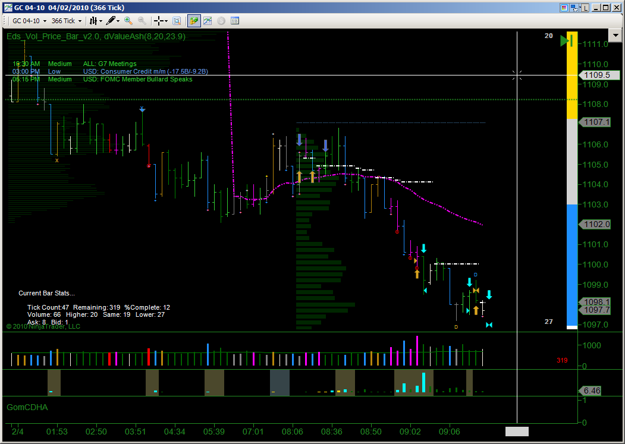The image size is (625, 444).
Task: Click the Current Bar Stats heading
Action: pyautogui.click(x=46, y=294)
